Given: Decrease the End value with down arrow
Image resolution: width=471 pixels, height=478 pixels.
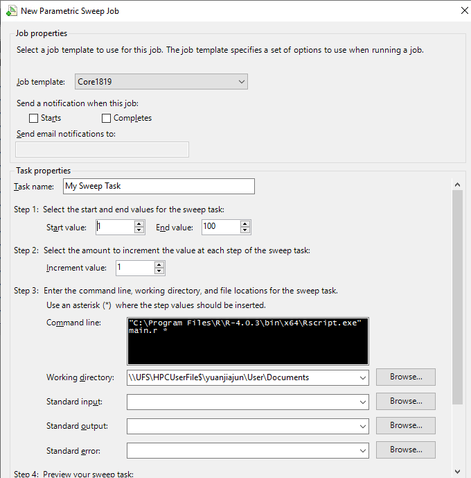Looking at the screenshot, I should [245, 230].
